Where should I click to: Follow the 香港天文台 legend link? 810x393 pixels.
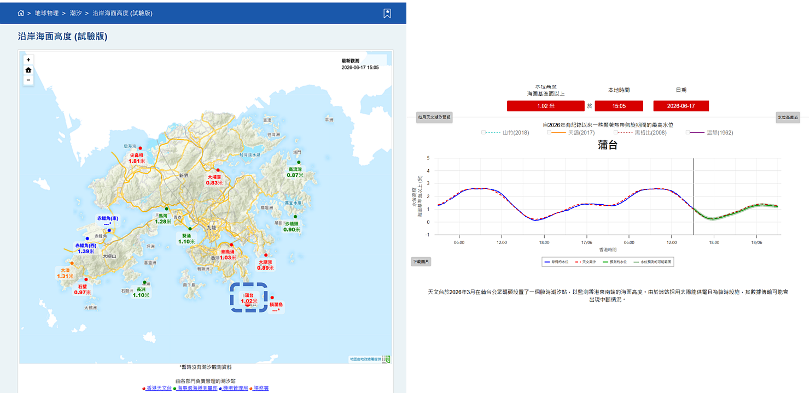[x=158, y=388]
